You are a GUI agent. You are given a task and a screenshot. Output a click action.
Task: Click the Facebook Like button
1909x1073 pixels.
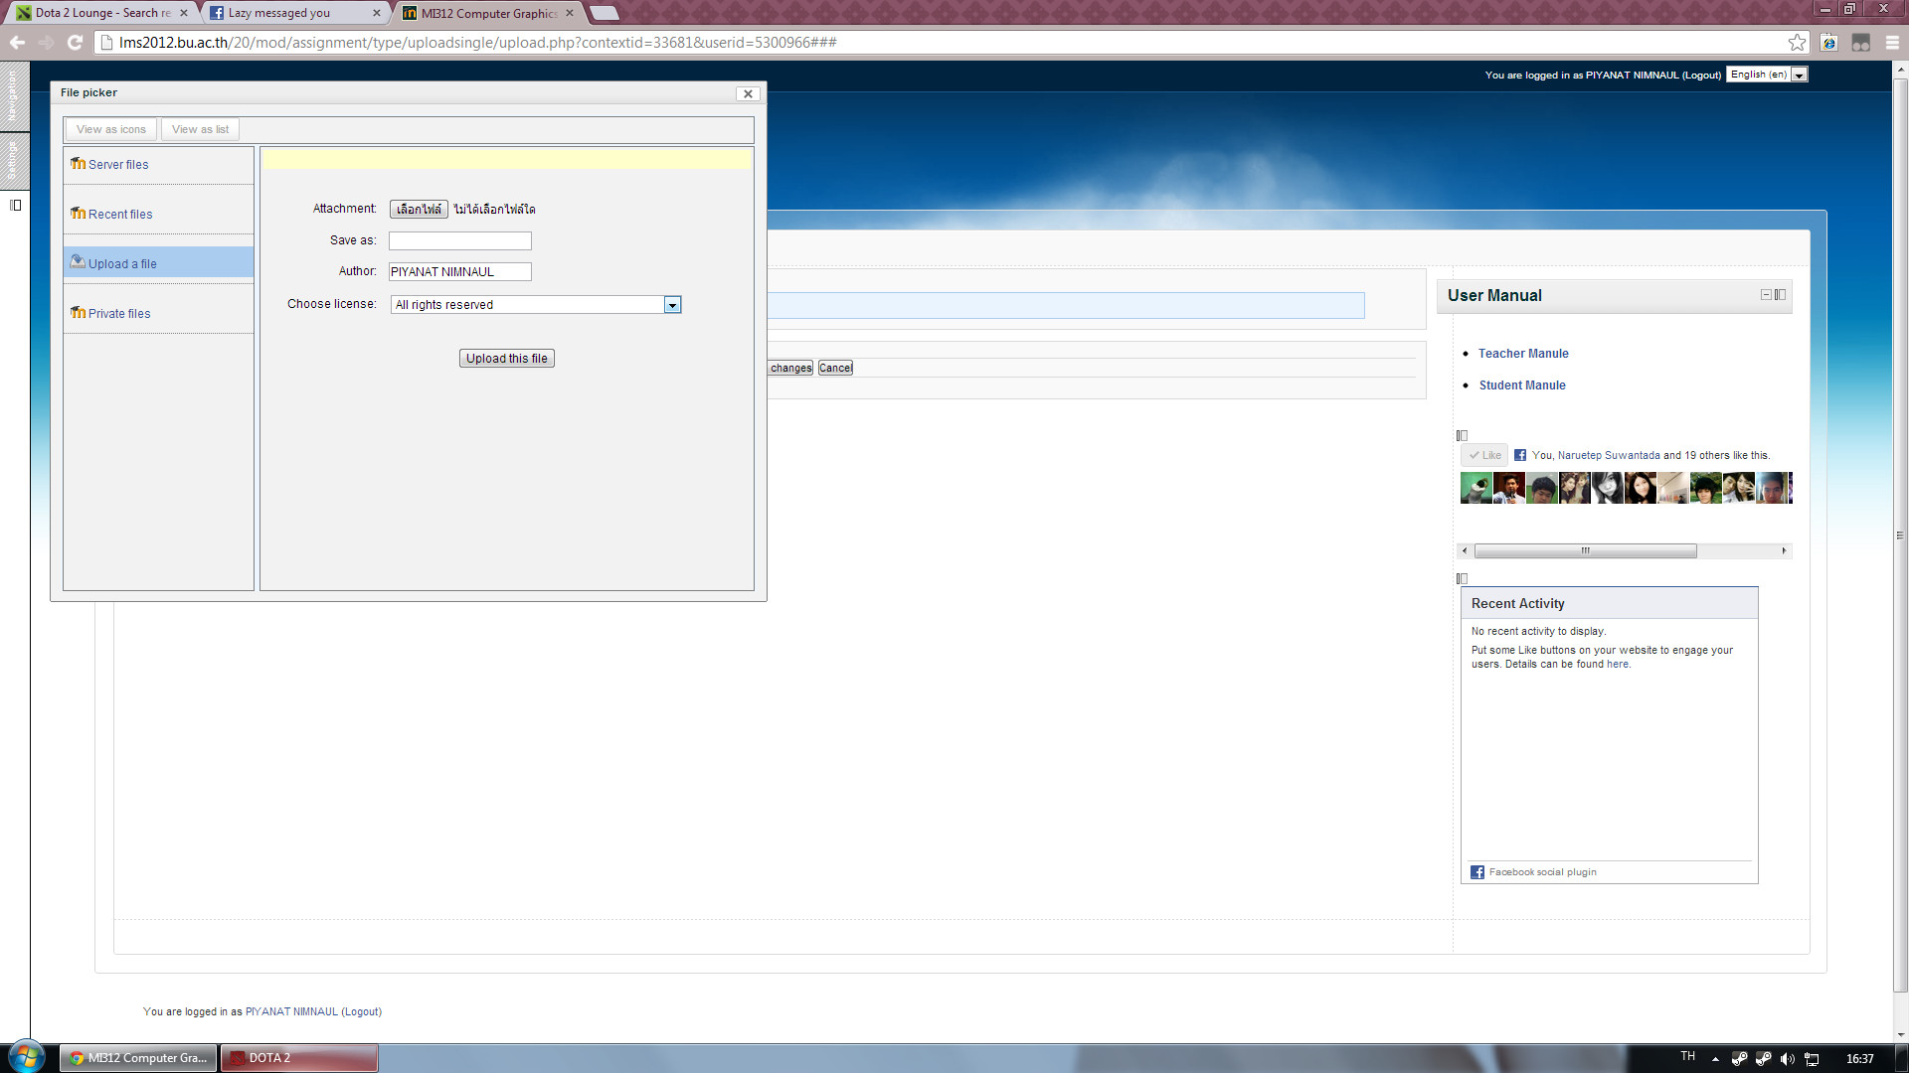[x=1484, y=456]
